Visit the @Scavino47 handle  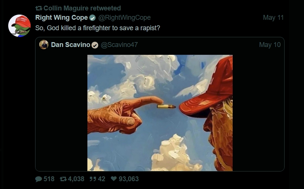[x=120, y=45]
